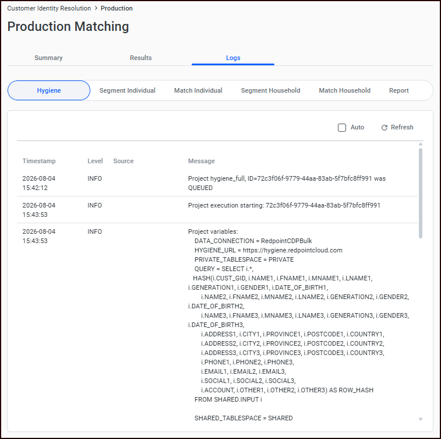
Task: Click the 'Project variables:' text
Action: point(213,231)
